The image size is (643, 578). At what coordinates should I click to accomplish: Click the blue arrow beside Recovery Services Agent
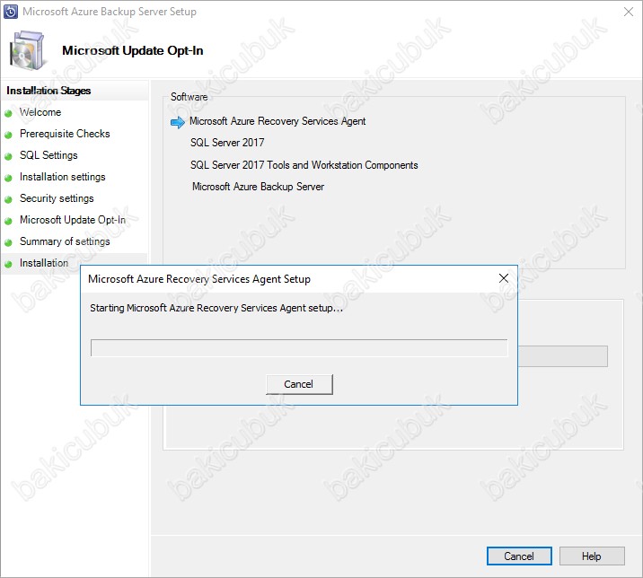click(178, 122)
